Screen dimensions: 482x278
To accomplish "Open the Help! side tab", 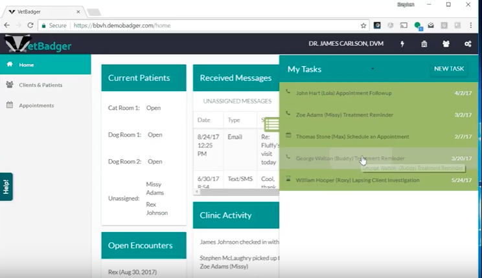I will pyautogui.click(x=6, y=187).
